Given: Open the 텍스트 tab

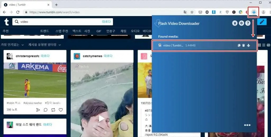Looking at the screenshot, I should (x=77, y=31).
